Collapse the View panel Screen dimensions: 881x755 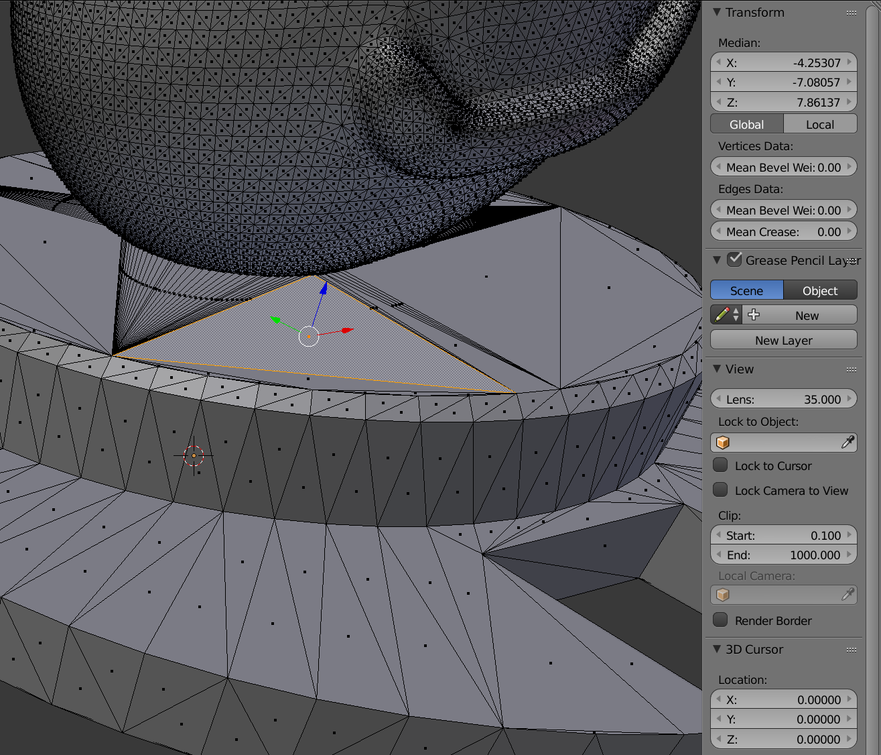pyautogui.click(x=716, y=369)
